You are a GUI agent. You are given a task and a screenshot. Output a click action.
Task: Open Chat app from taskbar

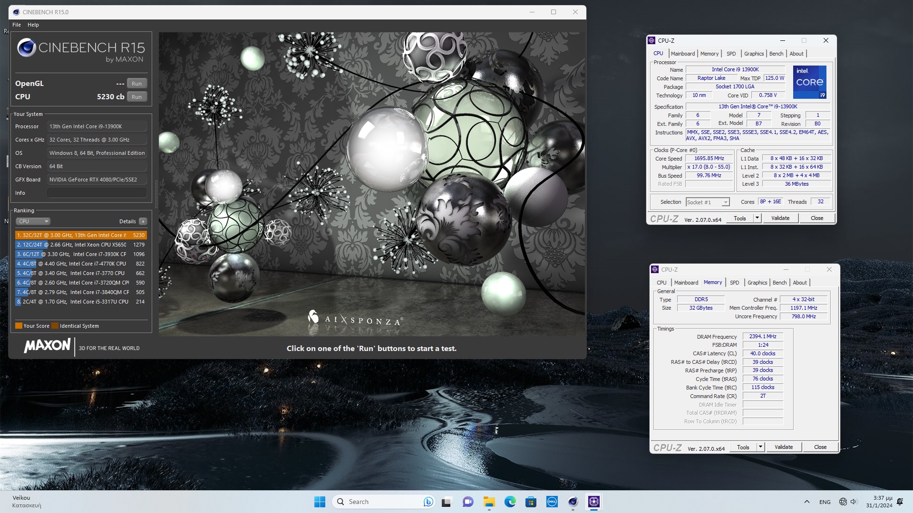(468, 502)
